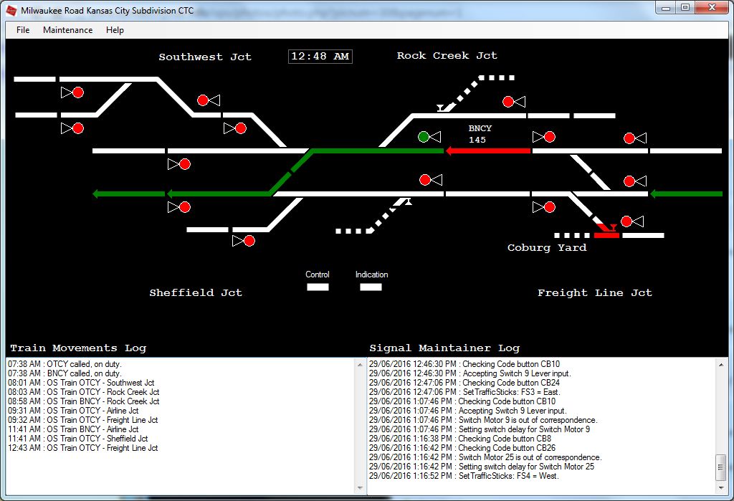Image resolution: width=734 pixels, height=501 pixels.
Task: Click the switch marker on the lower-center dashed siding
Action: [x=408, y=202]
